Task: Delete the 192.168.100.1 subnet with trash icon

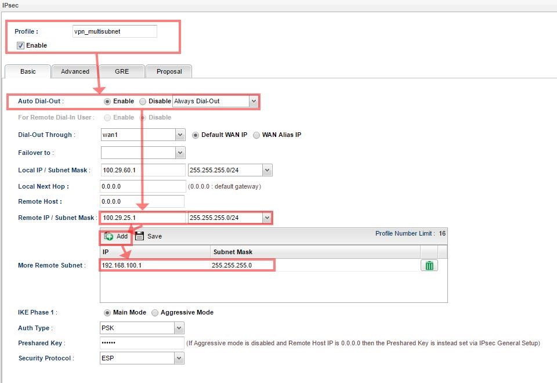Action: [429, 265]
